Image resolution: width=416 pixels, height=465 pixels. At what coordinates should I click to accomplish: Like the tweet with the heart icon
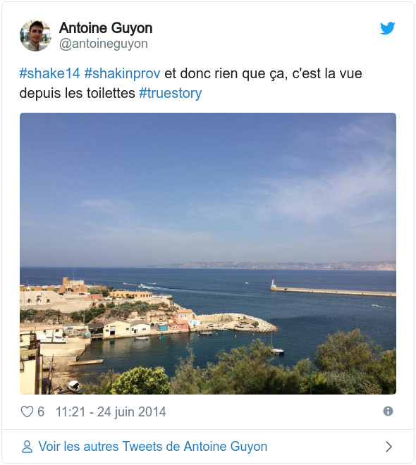[x=27, y=412]
